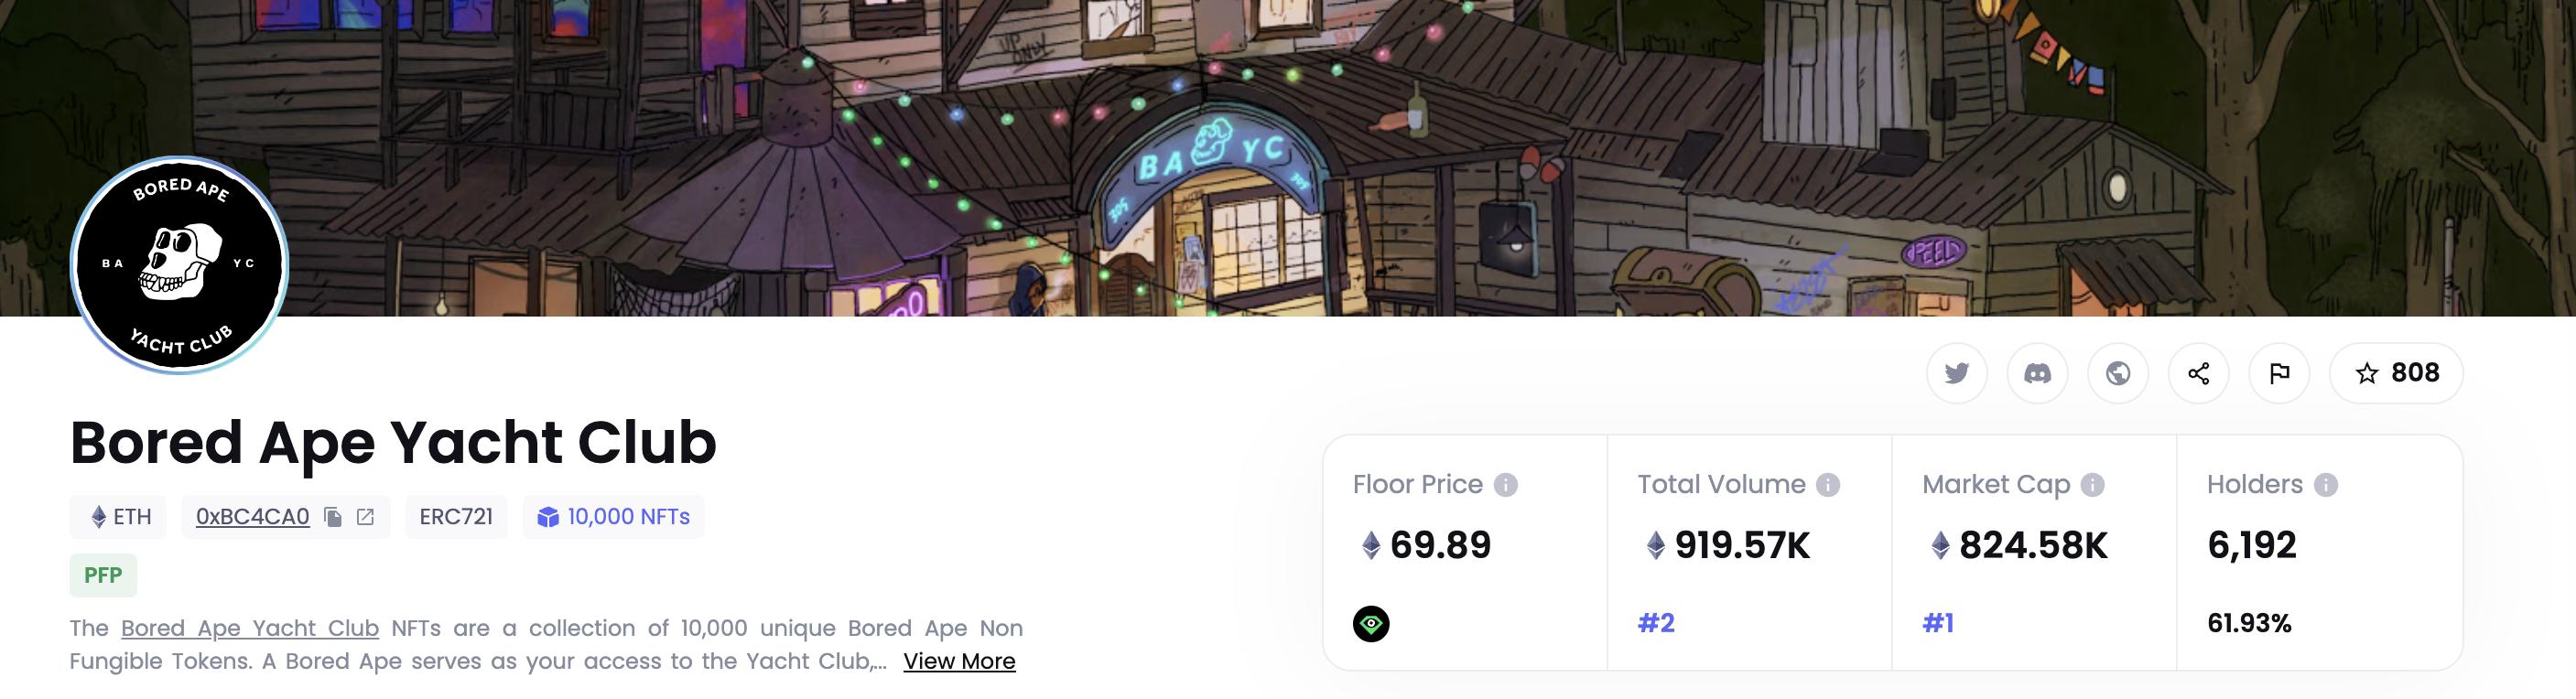The image size is (2576, 699).
Task: Open contract address in external explorer
Action: (366, 517)
